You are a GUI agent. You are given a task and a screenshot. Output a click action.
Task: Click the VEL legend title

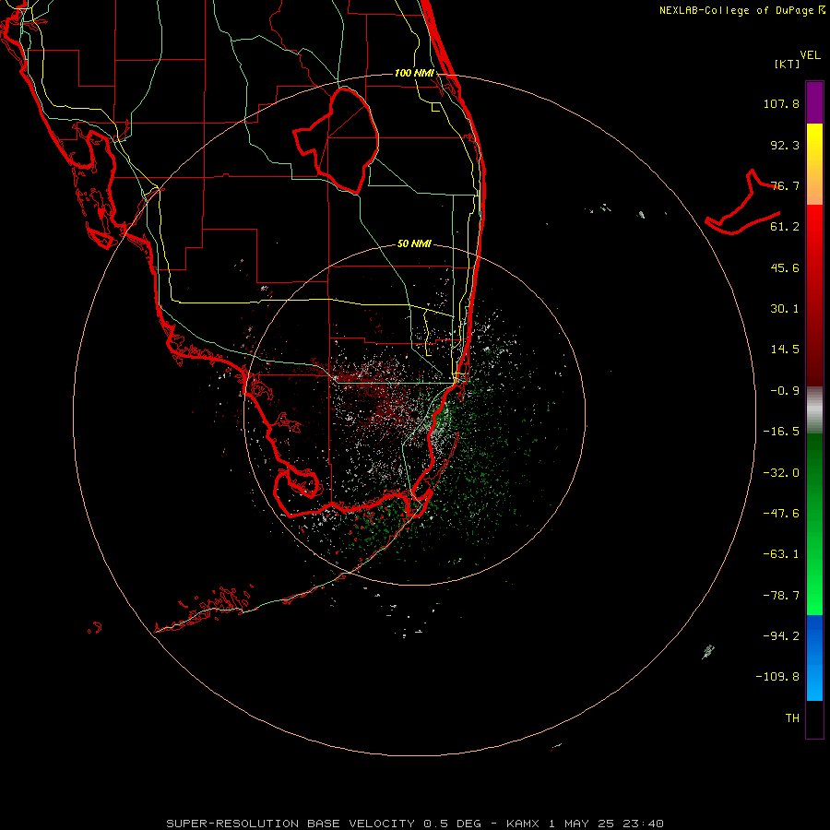(810, 54)
